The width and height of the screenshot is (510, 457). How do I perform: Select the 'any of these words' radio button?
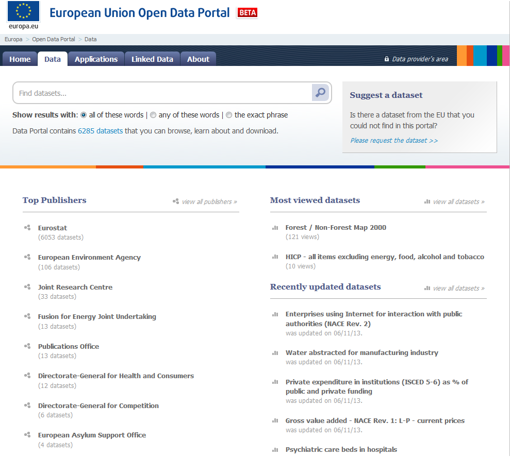153,115
